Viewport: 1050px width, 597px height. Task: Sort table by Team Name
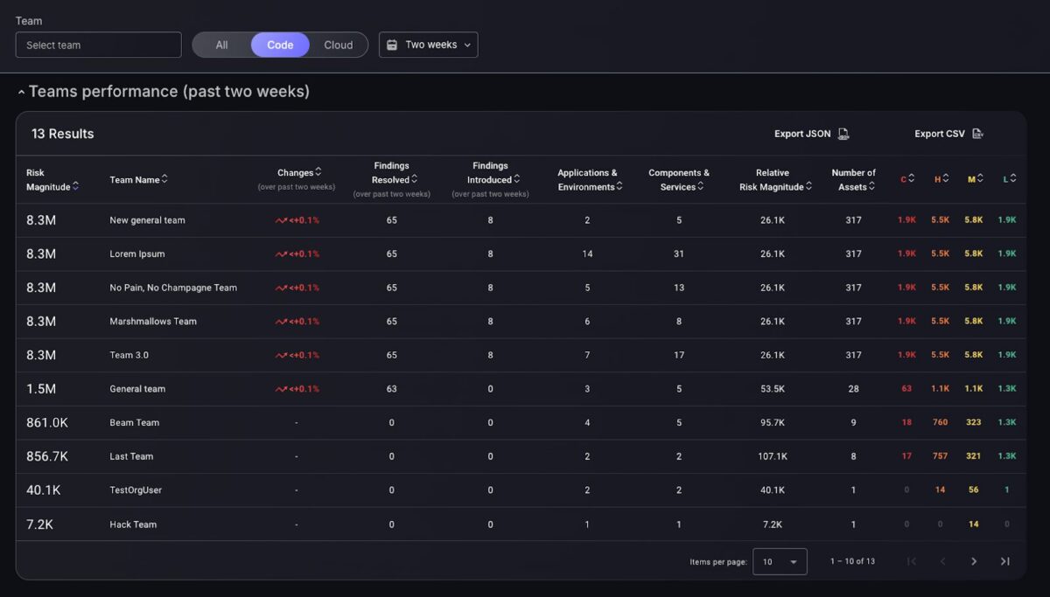pyautogui.click(x=164, y=179)
